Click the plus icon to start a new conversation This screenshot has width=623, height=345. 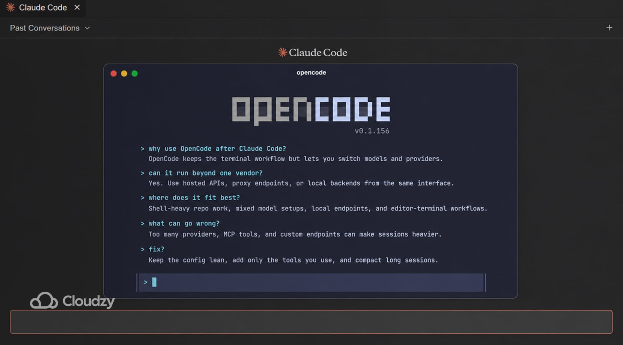pyautogui.click(x=609, y=27)
